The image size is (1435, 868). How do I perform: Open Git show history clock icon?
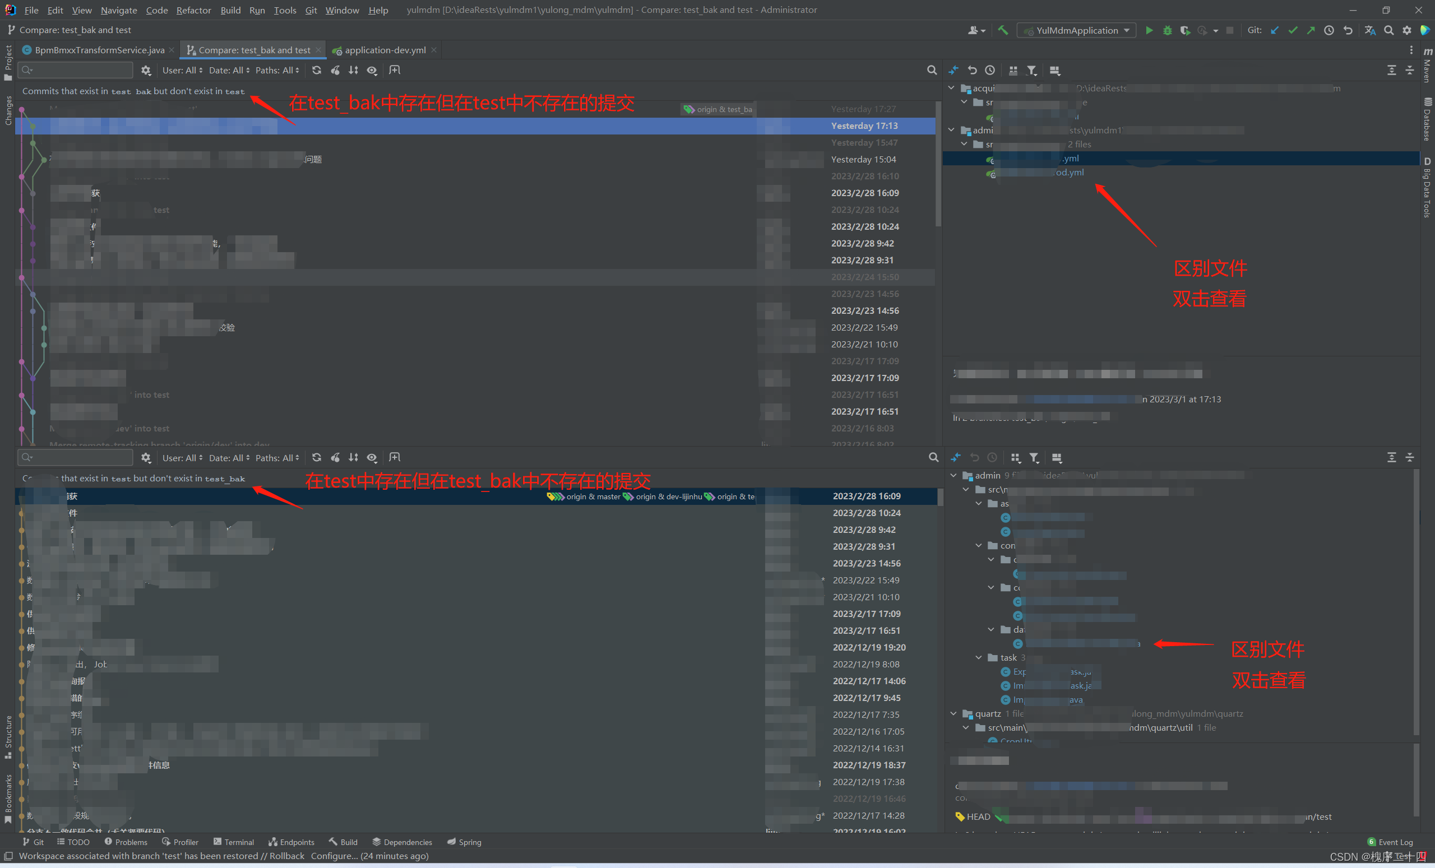pos(1328,30)
